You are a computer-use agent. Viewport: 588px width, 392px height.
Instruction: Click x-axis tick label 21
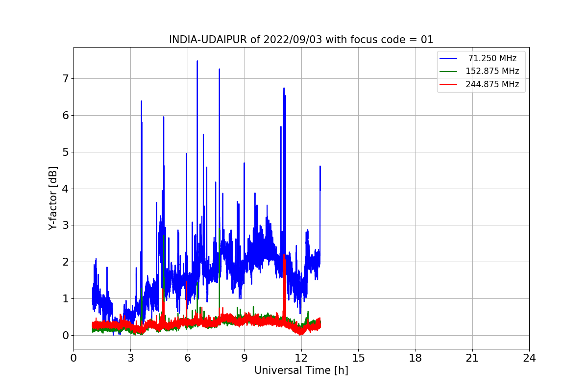[x=472, y=358]
